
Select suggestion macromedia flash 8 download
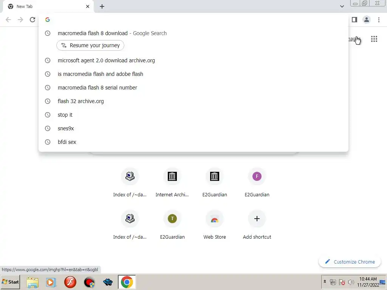pyautogui.click(x=193, y=33)
